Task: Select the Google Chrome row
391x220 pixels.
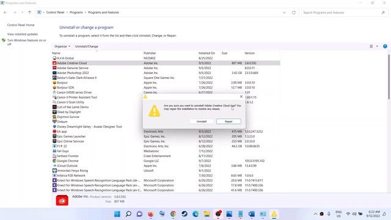Action: click(166, 161)
